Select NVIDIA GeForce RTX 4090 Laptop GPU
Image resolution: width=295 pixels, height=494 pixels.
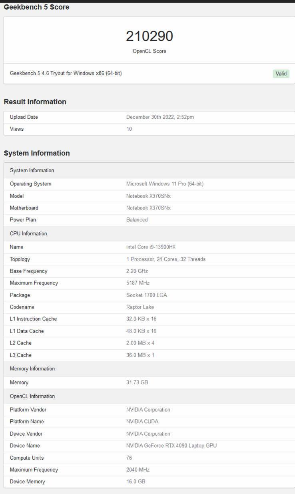tap(171, 445)
